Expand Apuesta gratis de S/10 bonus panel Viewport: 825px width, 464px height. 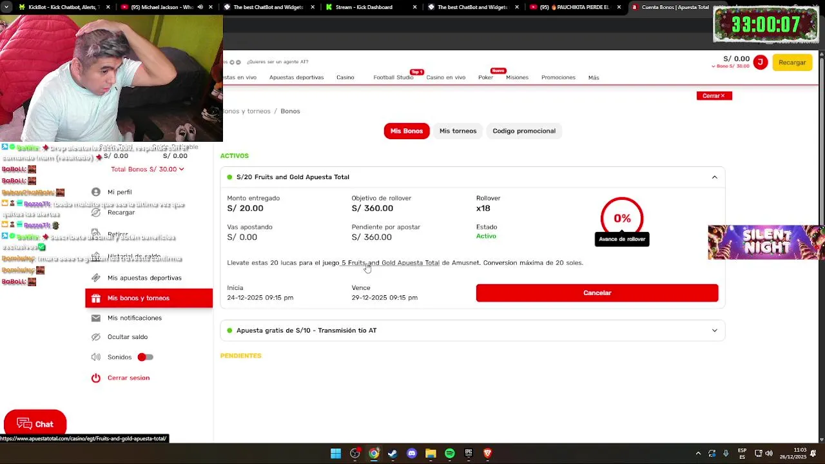715,331
